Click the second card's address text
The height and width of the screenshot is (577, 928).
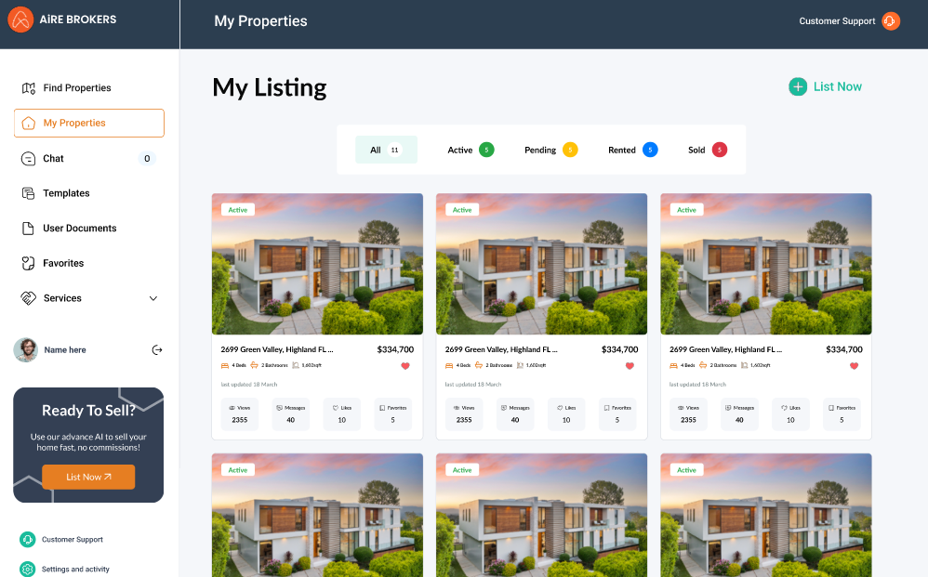(x=501, y=350)
